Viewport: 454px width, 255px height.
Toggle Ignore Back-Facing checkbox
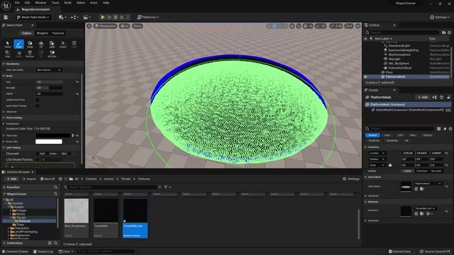coord(38,106)
